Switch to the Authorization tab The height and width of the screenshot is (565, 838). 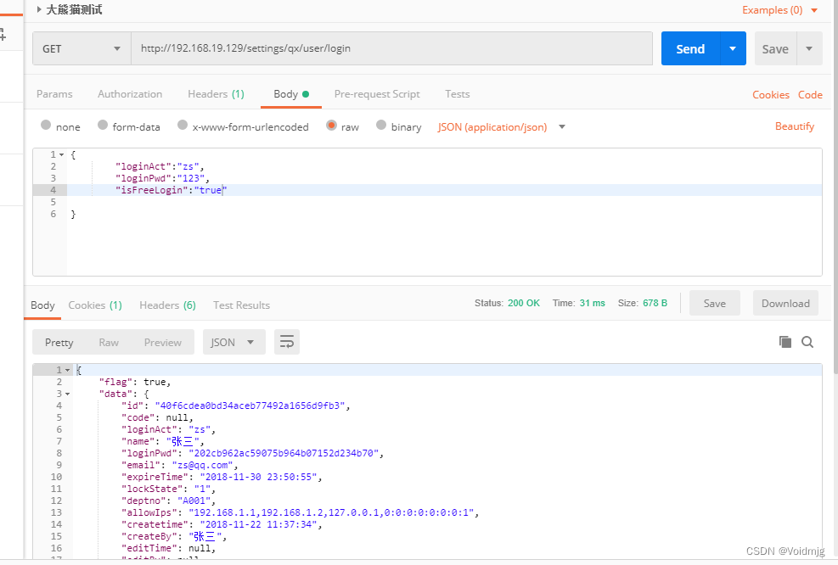point(130,94)
